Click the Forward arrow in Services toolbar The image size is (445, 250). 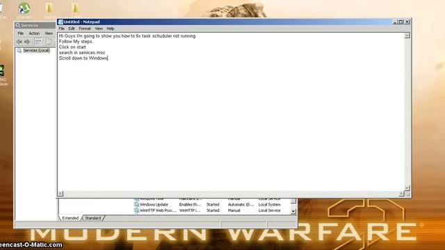[27, 42]
